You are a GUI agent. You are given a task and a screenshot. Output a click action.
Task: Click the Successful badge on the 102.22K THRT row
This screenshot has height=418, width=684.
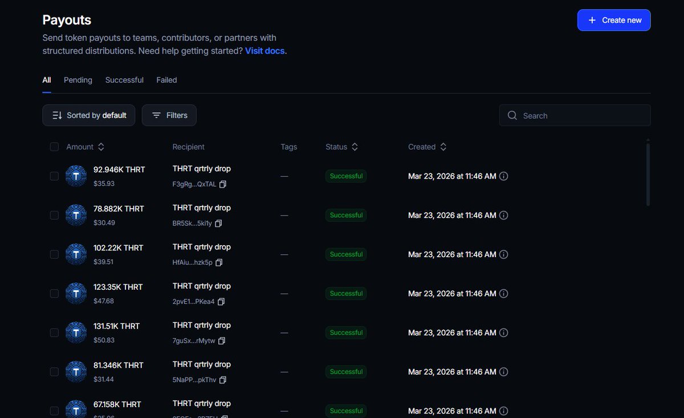[346, 254]
